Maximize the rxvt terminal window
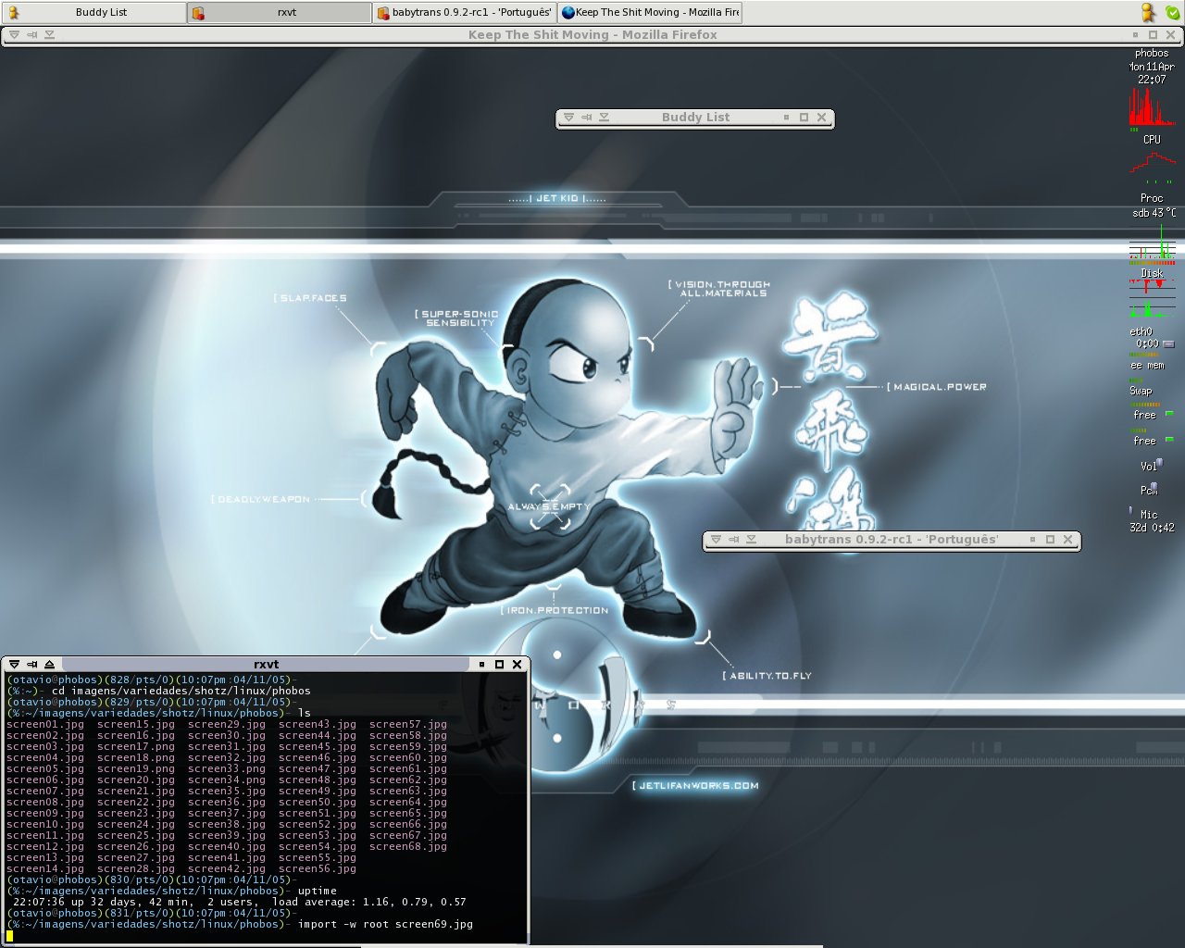This screenshot has height=948, width=1185. point(499,664)
